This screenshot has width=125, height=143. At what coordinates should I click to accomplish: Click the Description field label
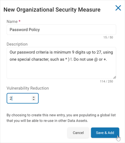17,44
